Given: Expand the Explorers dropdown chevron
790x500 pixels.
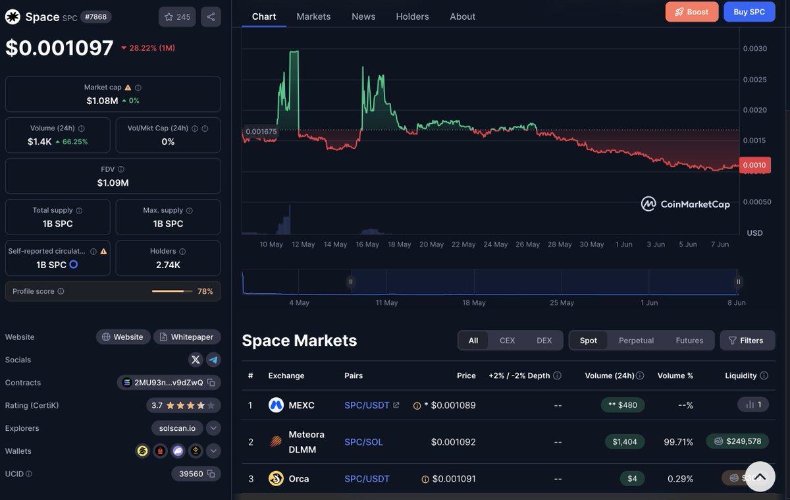Looking at the screenshot, I should pos(213,428).
